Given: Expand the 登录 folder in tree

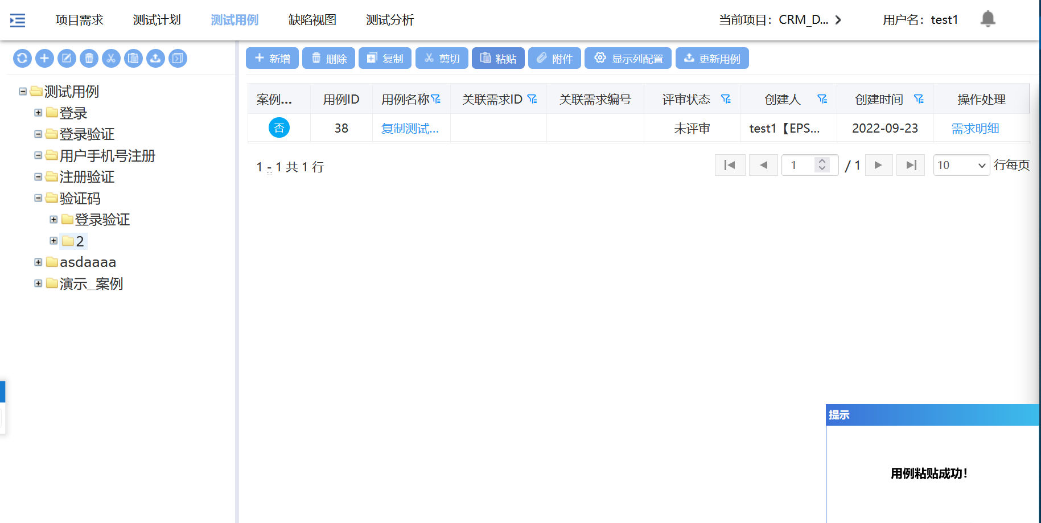Looking at the screenshot, I should pos(38,113).
